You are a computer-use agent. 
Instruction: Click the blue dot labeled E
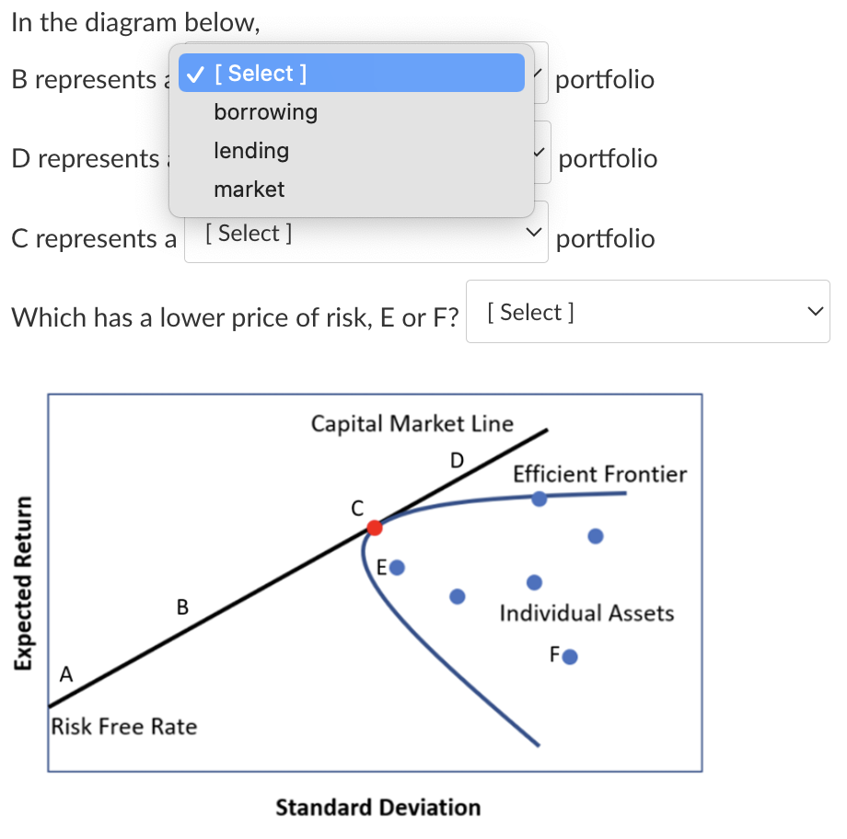point(396,568)
